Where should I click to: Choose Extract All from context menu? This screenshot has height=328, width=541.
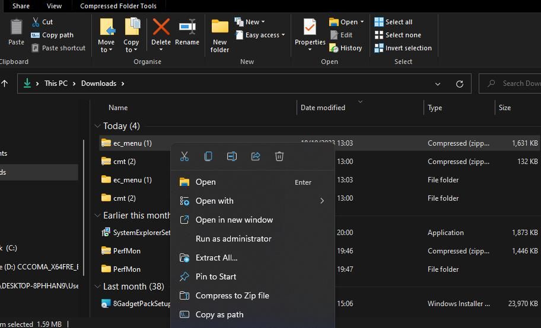[217, 258]
